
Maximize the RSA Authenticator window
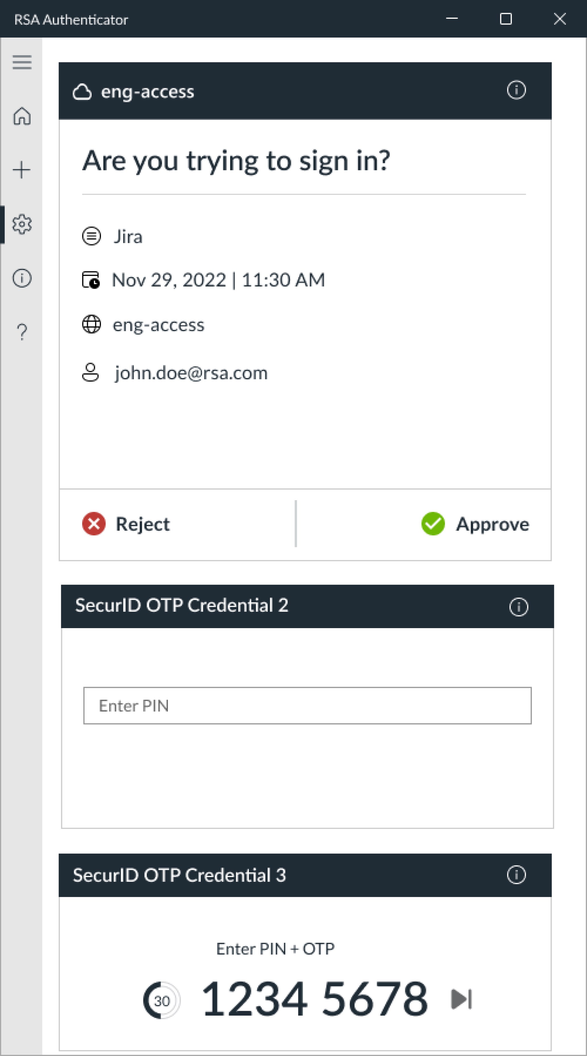505,19
